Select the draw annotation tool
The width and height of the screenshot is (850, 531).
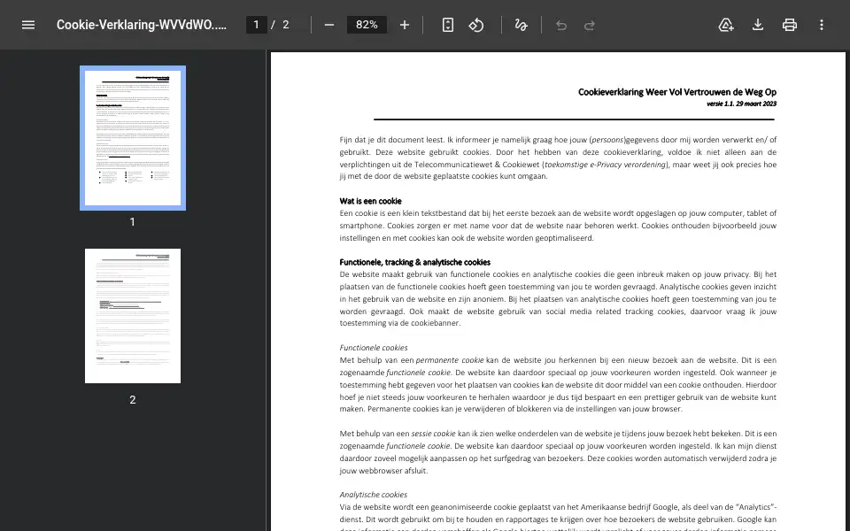point(521,25)
